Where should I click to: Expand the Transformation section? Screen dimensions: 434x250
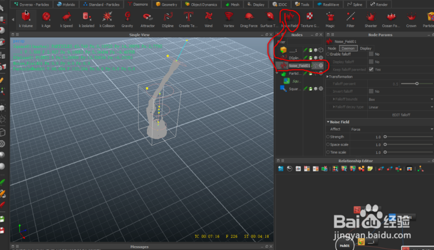pos(328,77)
